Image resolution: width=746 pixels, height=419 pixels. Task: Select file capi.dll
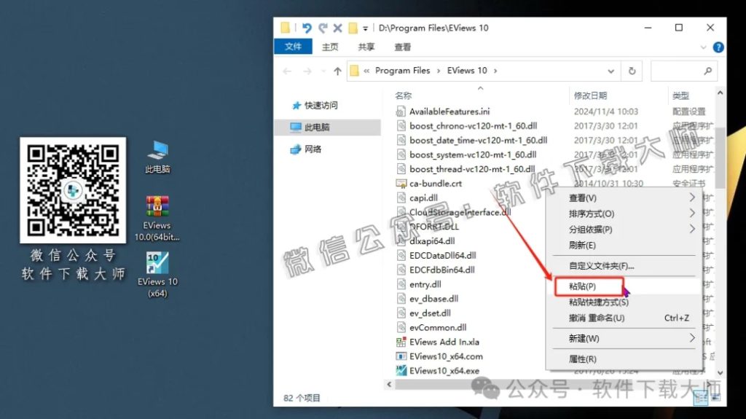tap(423, 197)
